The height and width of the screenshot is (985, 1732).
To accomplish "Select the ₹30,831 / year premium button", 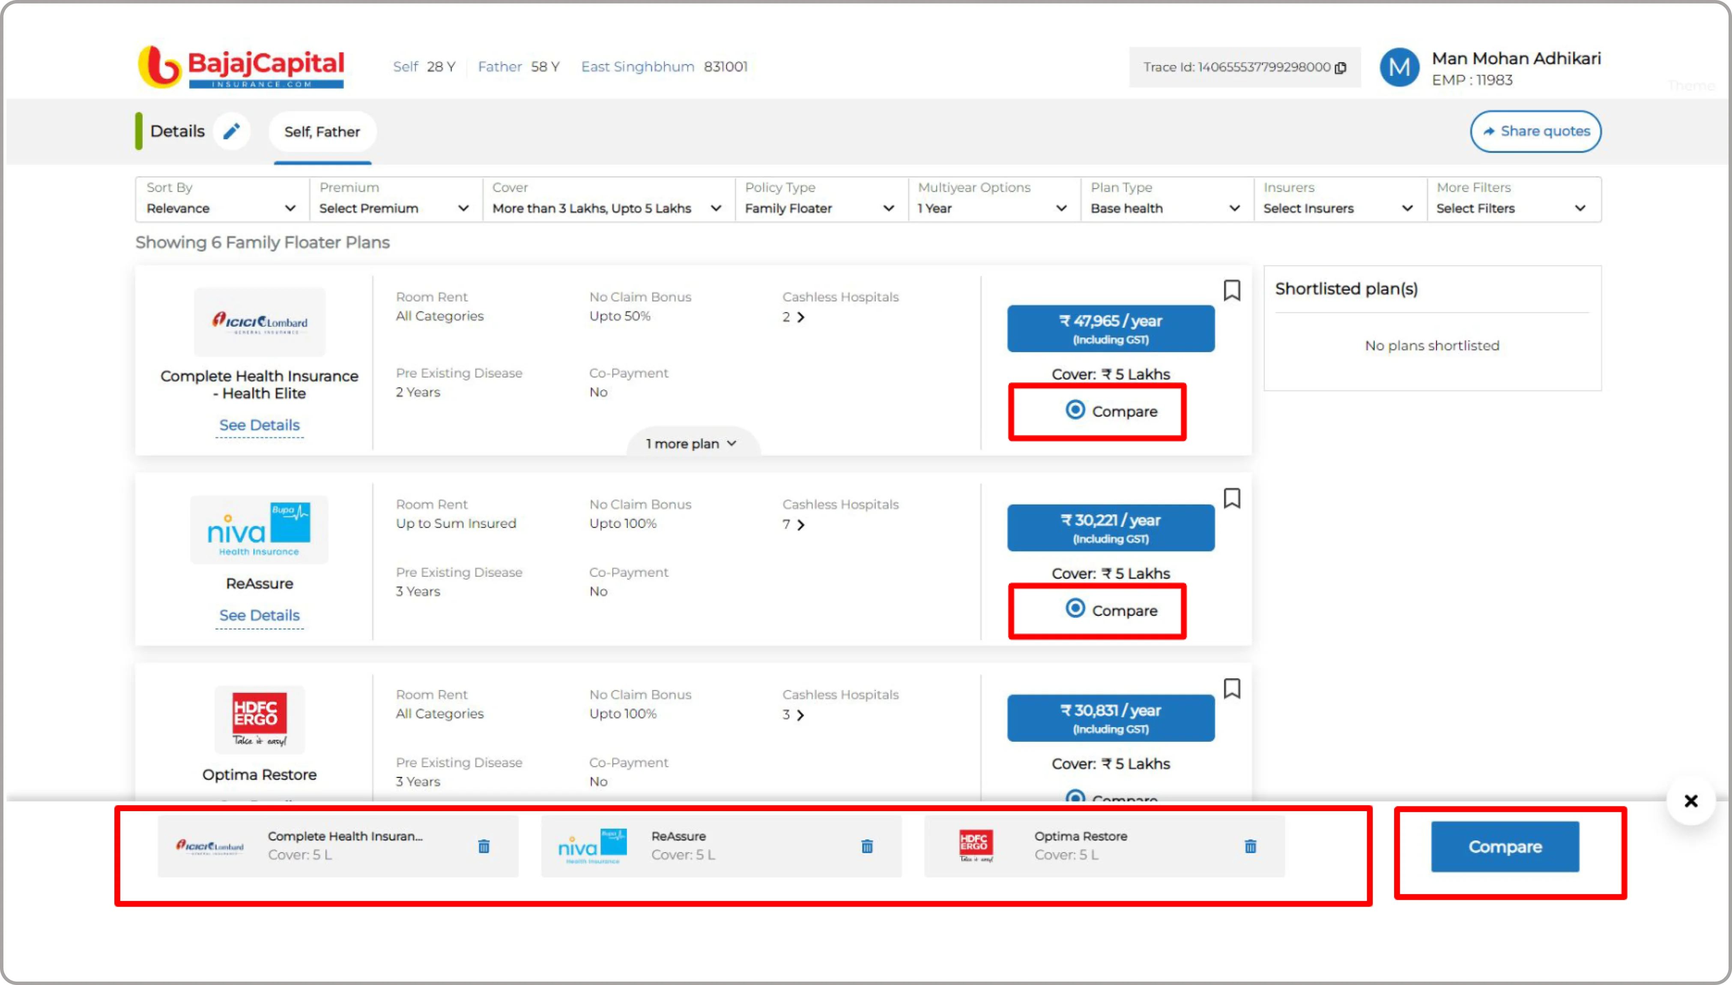I will pos(1110,718).
